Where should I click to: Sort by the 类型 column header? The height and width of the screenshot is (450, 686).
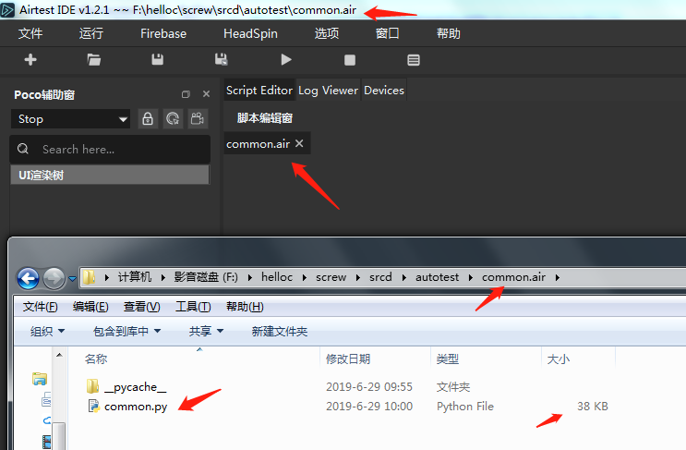(486, 359)
